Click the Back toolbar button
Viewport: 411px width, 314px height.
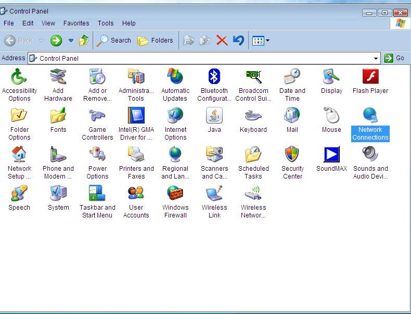[18, 40]
